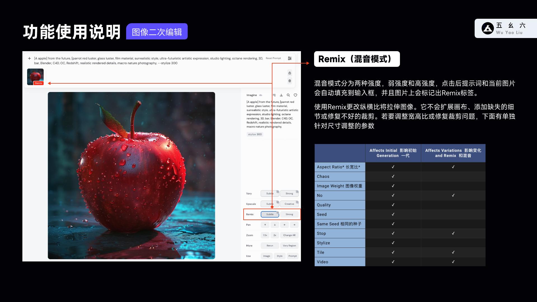Click the magnifier search icon
The width and height of the screenshot is (537, 302).
[288, 95]
